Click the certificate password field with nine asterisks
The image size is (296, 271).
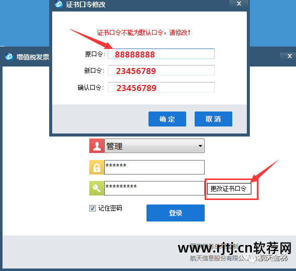[155, 188]
